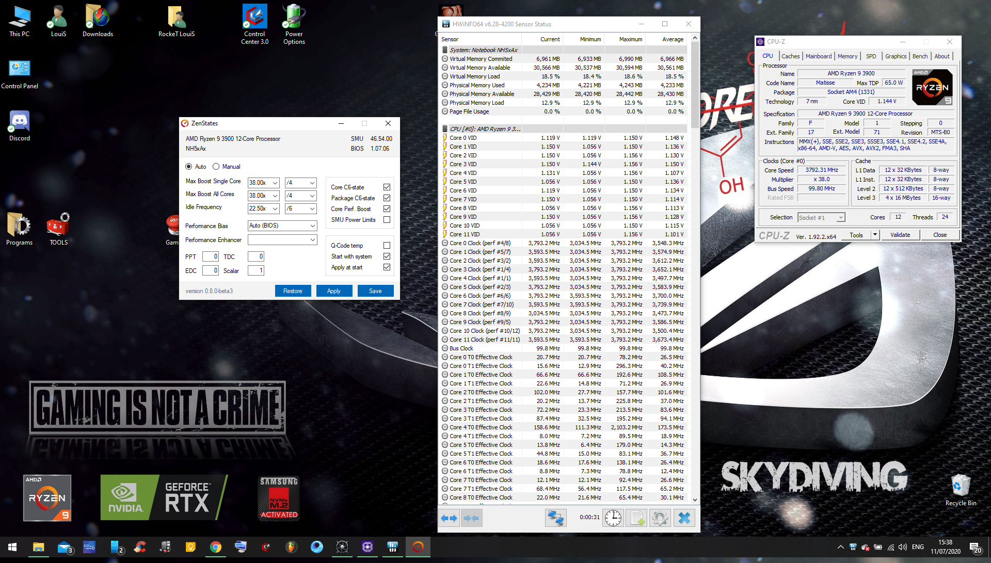
Task: Open Google Chrome from taskbar
Action: pos(216,547)
